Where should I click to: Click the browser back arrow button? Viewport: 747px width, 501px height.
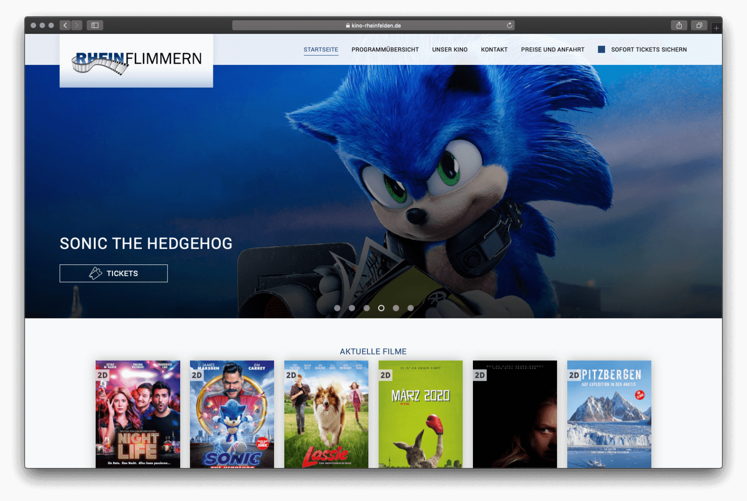click(65, 25)
